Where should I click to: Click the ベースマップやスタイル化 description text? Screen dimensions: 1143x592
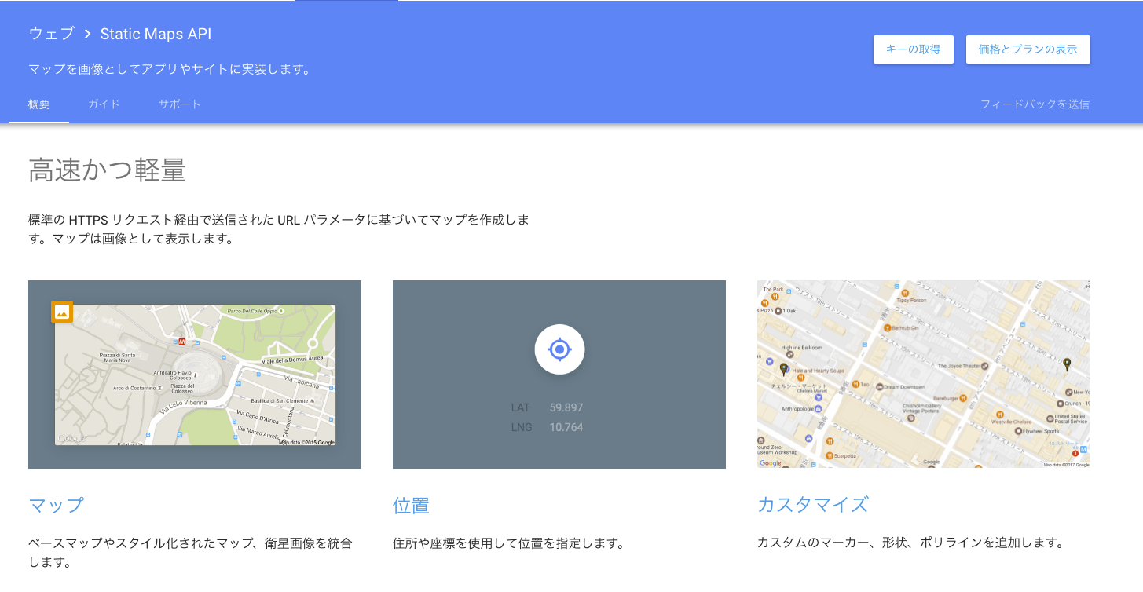(191, 552)
